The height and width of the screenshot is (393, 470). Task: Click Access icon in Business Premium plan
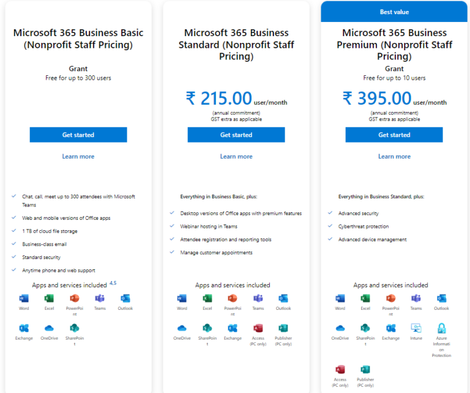pos(340,369)
